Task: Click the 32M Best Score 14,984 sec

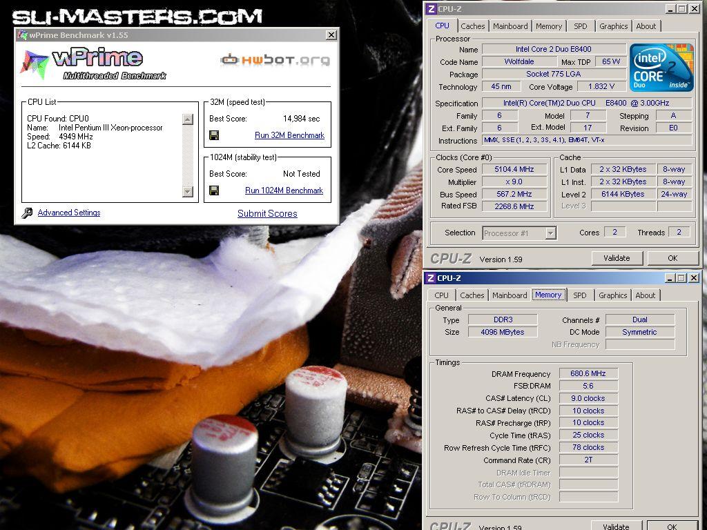Action: click(302, 119)
